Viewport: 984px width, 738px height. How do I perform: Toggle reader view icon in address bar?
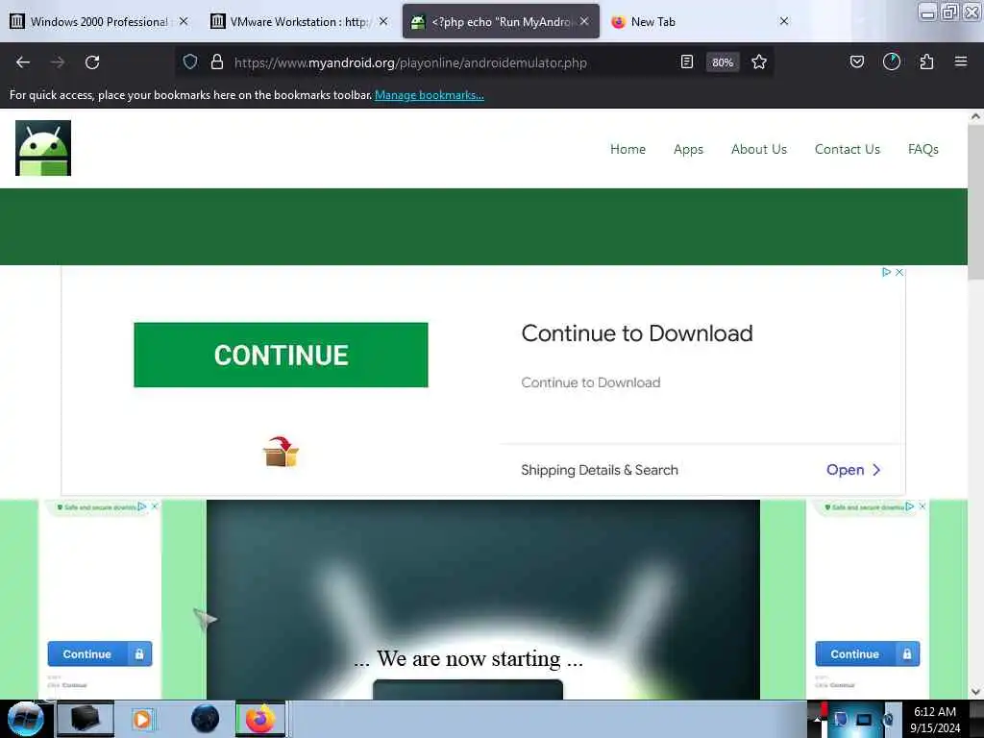(x=686, y=61)
